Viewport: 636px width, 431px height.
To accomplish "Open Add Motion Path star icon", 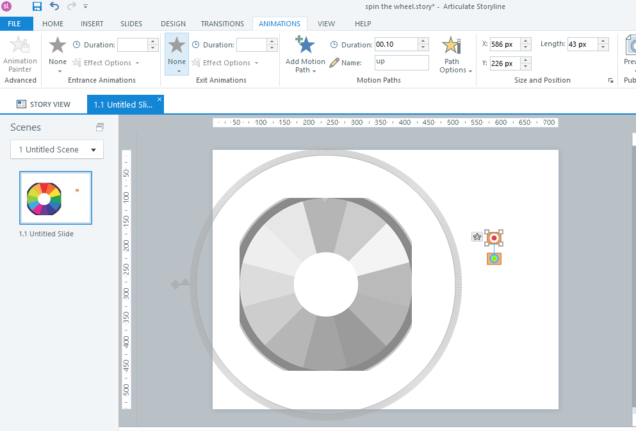I will point(305,46).
